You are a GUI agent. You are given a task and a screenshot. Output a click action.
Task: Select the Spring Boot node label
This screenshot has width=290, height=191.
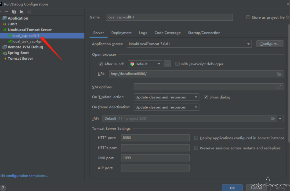tap(18, 53)
